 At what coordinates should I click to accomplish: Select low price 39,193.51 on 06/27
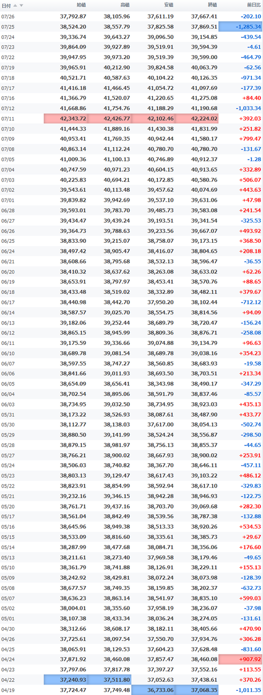coord(160,222)
